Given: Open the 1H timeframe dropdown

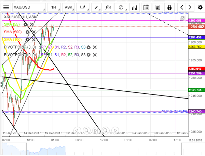Looking at the screenshot, I should point(54,7).
